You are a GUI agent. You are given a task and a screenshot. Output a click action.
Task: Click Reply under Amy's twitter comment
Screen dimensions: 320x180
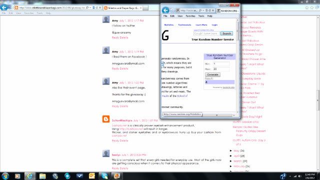click(115, 37)
